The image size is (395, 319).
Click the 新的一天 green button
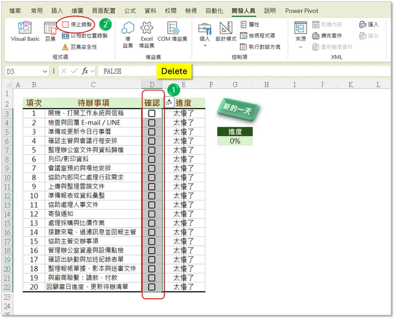click(x=238, y=110)
